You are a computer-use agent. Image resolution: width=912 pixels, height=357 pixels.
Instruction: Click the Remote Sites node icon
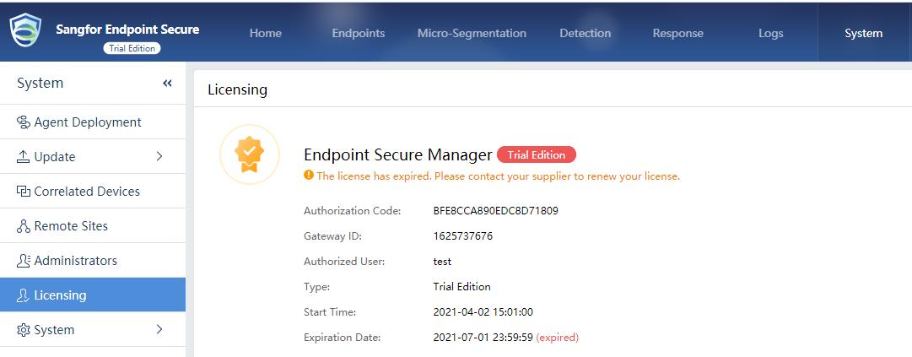pyautogui.click(x=24, y=226)
